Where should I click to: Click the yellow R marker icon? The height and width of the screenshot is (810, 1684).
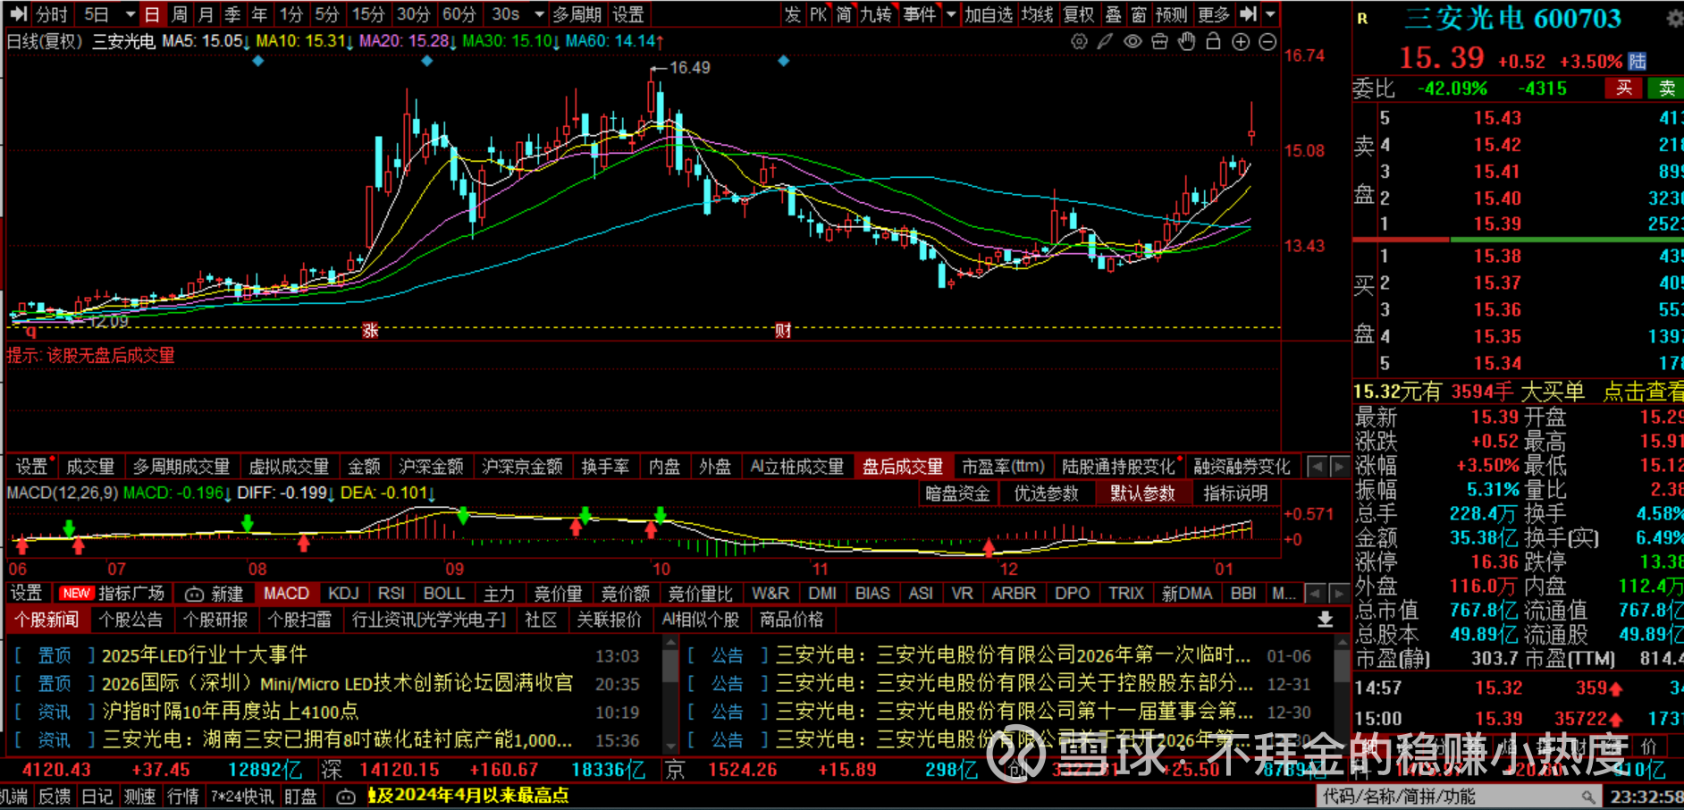1362,18
